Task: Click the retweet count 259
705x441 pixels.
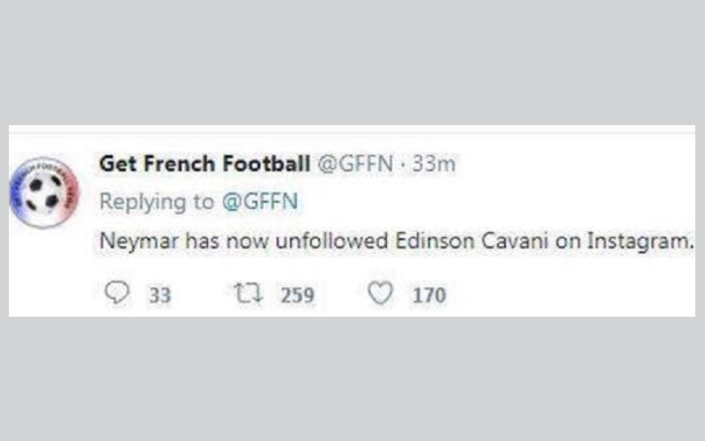Action: coord(297,295)
